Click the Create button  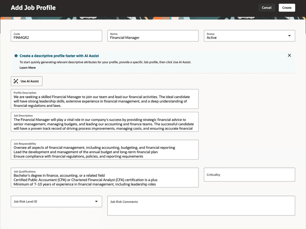coord(287,8)
